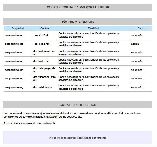Select the _sp_id.a7a5 cookie name
157x147 pixels.
click(x=40, y=35)
